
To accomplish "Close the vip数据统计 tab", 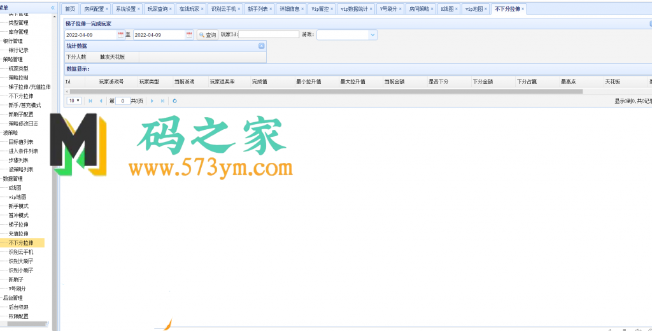I will coord(371,9).
